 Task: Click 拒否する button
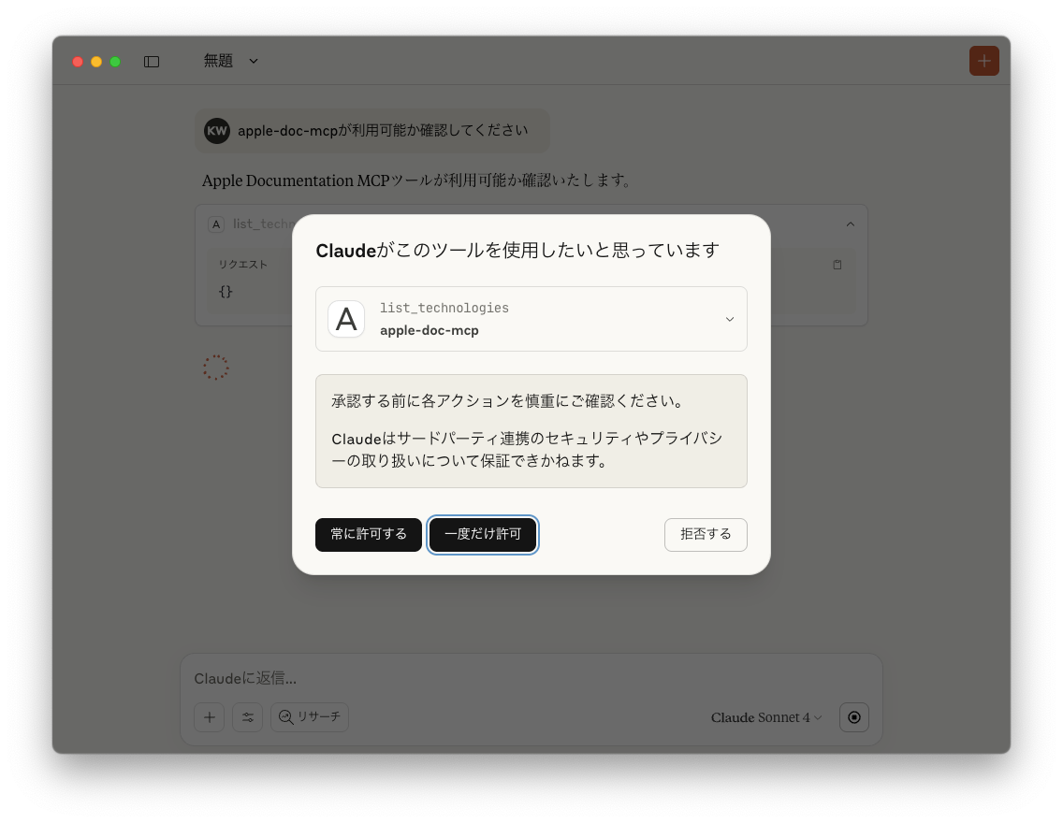pos(706,534)
